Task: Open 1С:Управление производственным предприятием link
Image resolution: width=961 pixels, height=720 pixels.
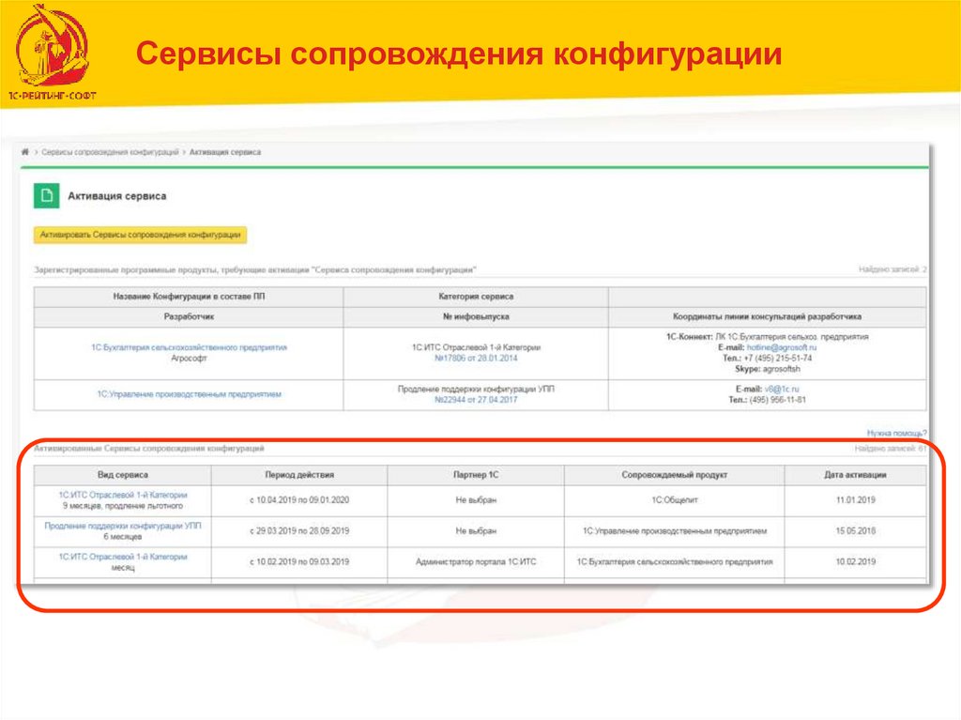Action: (x=189, y=394)
